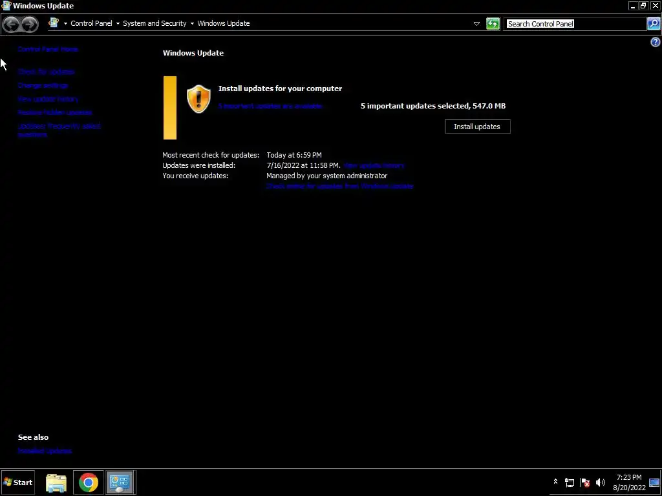Click Check for updates link
Viewport: 662px width, 496px height.
(46, 72)
